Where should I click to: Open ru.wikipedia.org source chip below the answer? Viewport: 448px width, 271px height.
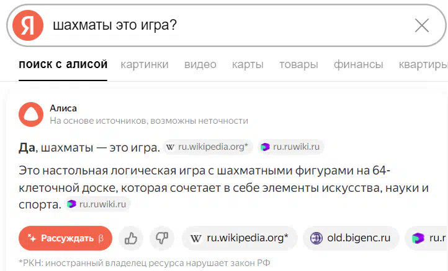click(x=240, y=238)
